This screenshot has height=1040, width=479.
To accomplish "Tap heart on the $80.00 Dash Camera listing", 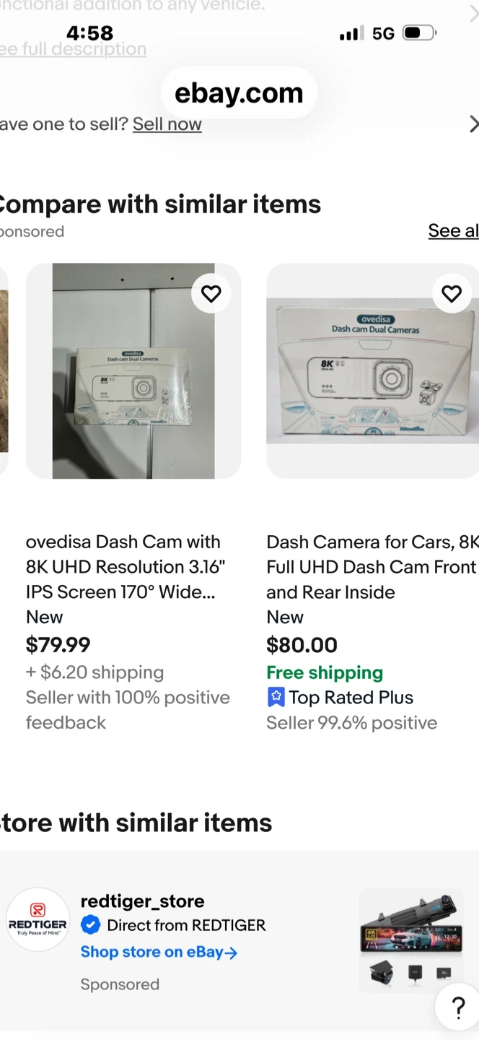I will point(452,294).
